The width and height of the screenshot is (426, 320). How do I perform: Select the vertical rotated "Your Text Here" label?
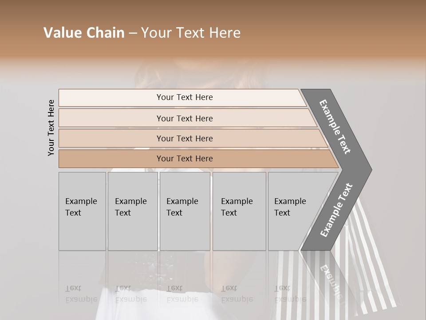51,128
